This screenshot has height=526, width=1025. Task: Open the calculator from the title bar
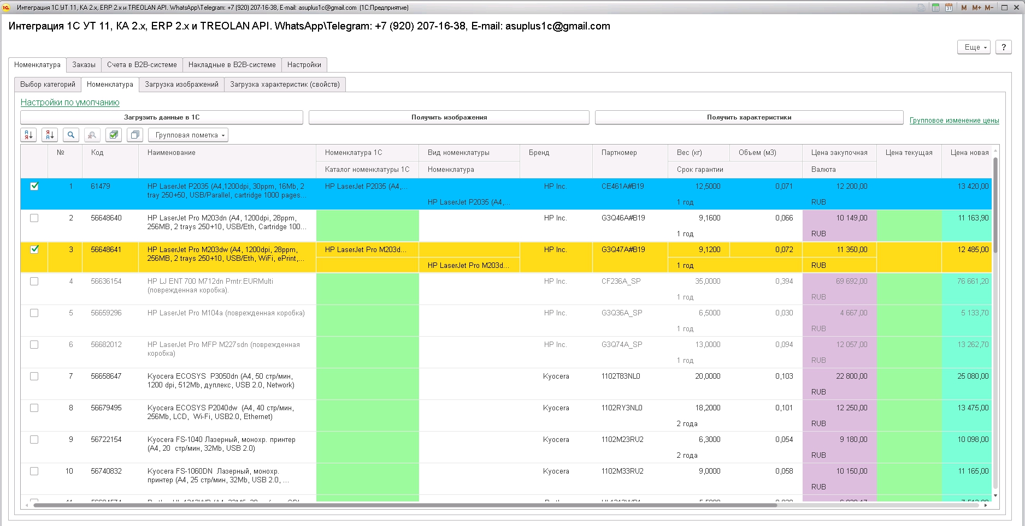(x=935, y=8)
